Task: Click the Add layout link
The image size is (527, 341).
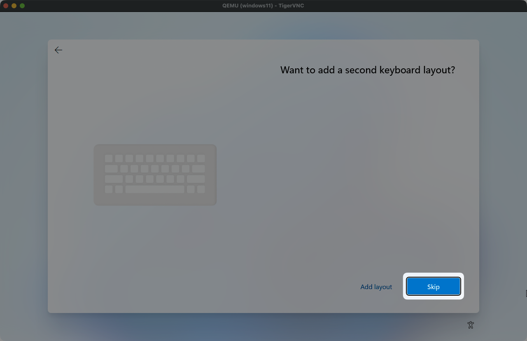Action: (x=376, y=287)
